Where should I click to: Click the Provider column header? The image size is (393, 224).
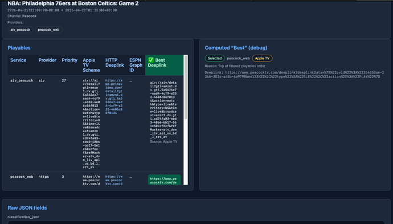pyautogui.click(x=47, y=60)
